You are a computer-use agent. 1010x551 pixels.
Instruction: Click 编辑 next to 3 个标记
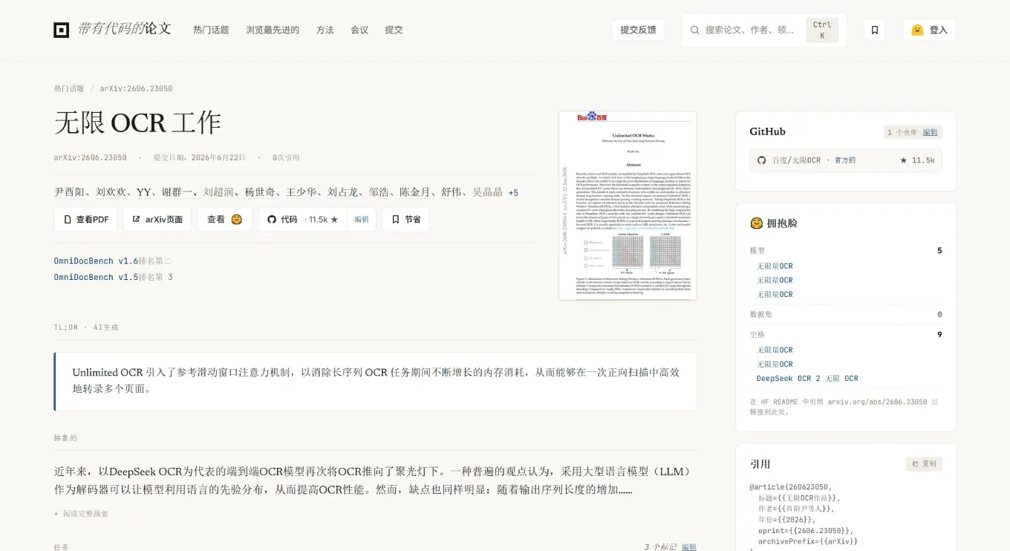pos(689,547)
